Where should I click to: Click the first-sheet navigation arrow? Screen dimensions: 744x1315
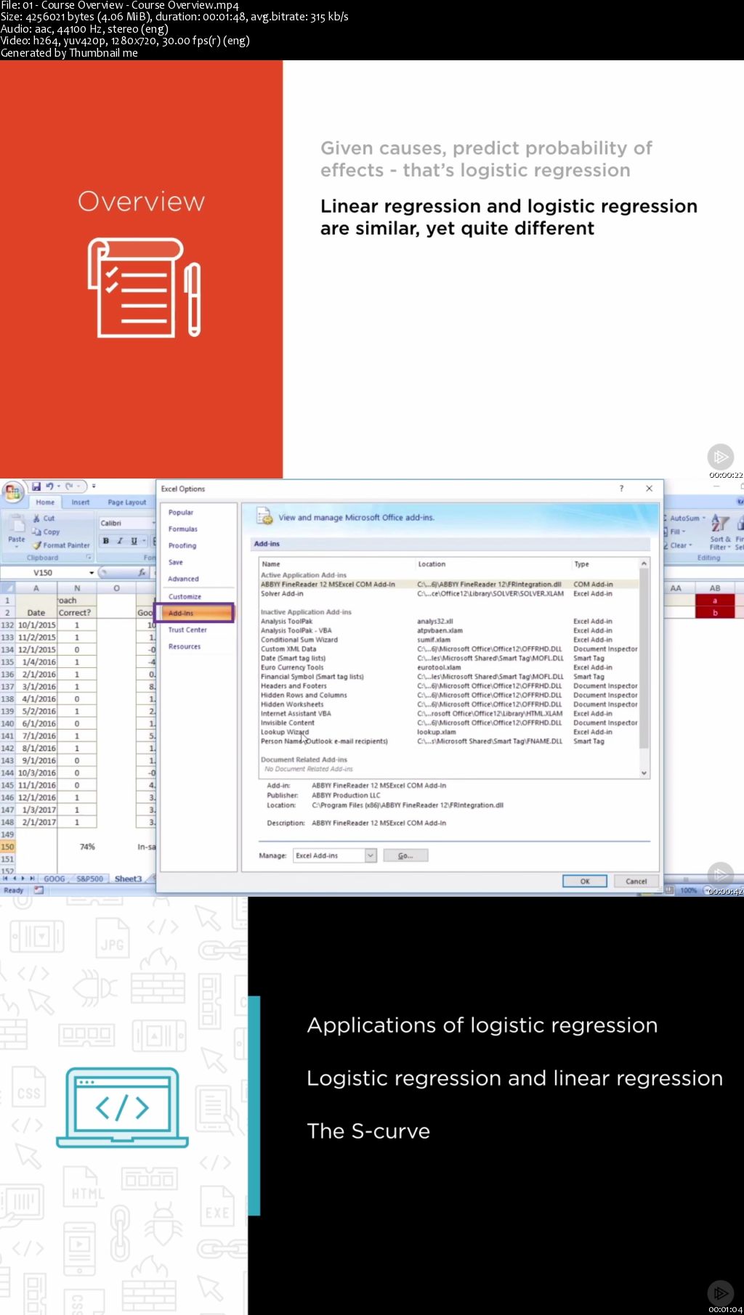pos(5,879)
